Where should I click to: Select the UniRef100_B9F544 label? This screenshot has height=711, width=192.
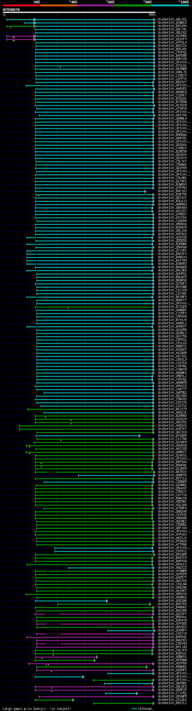[x=172, y=462]
